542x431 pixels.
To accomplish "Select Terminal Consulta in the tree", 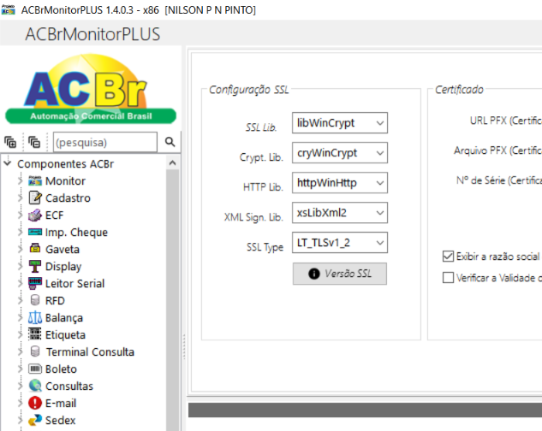I will pos(90,351).
